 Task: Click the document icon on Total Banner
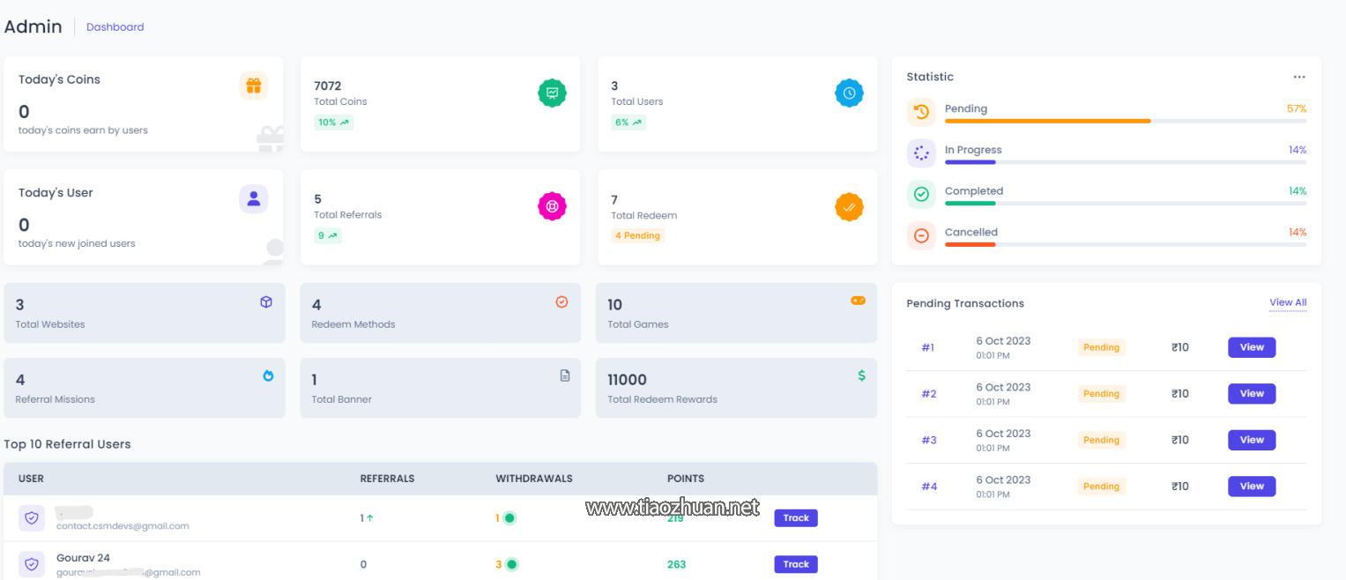(565, 376)
